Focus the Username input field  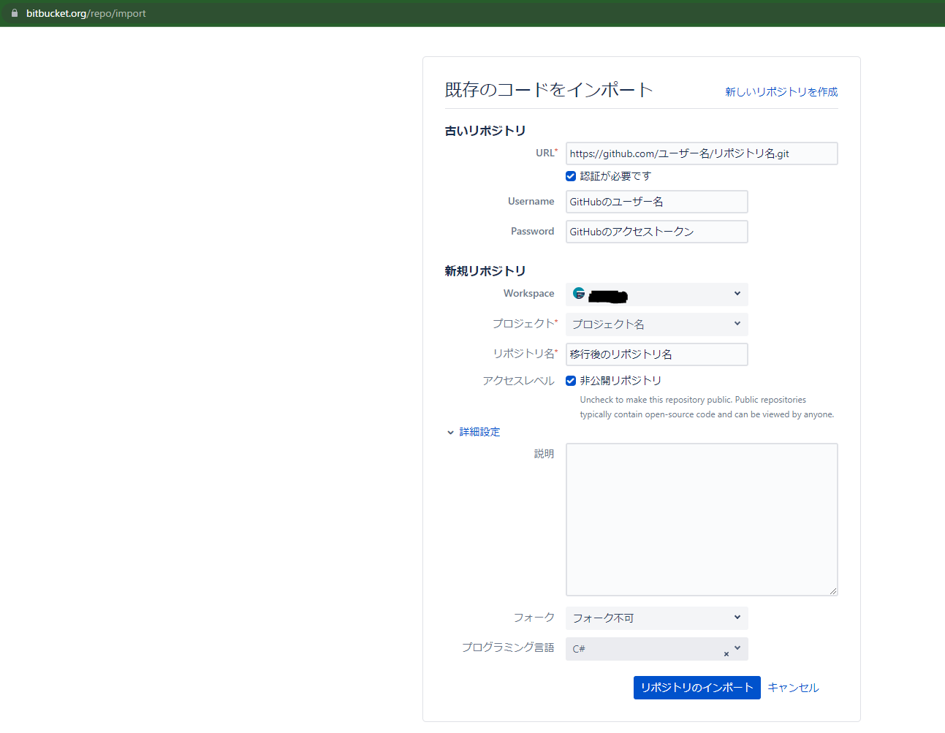tap(657, 202)
